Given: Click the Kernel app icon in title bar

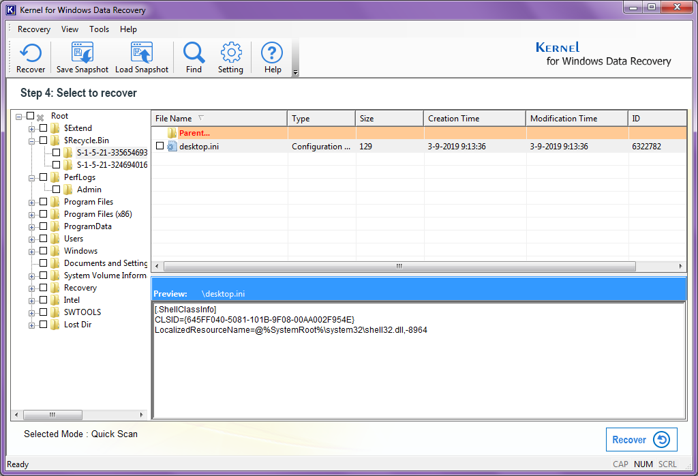Looking at the screenshot, I should [x=11, y=10].
